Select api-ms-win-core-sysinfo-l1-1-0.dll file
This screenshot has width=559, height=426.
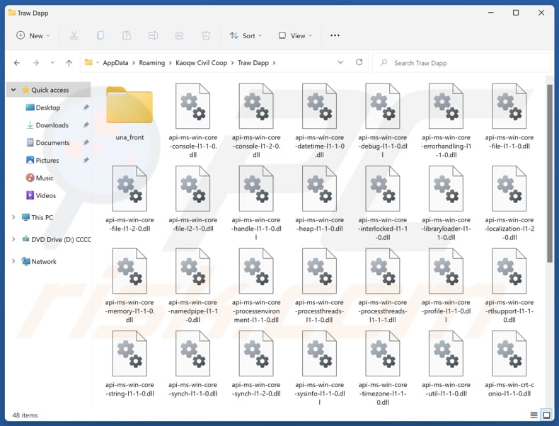tap(319, 368)
